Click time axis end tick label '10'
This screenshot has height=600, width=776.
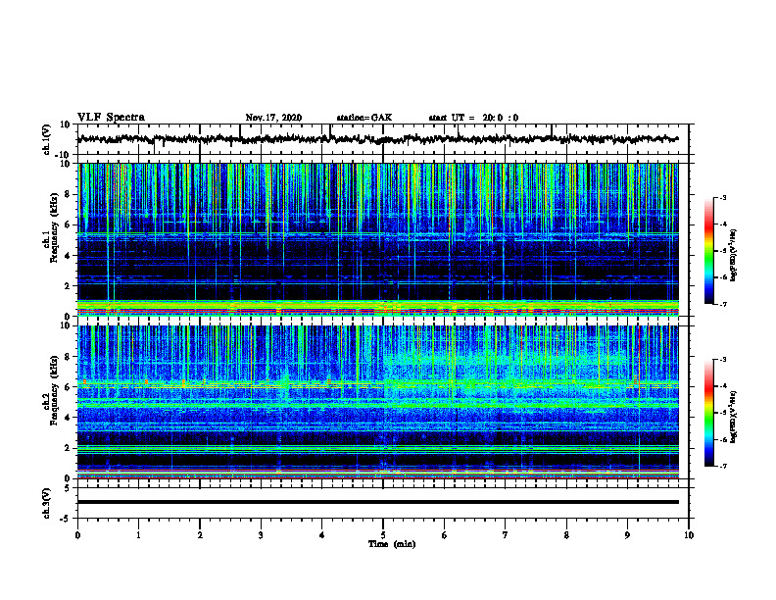(x=689, y=535)
